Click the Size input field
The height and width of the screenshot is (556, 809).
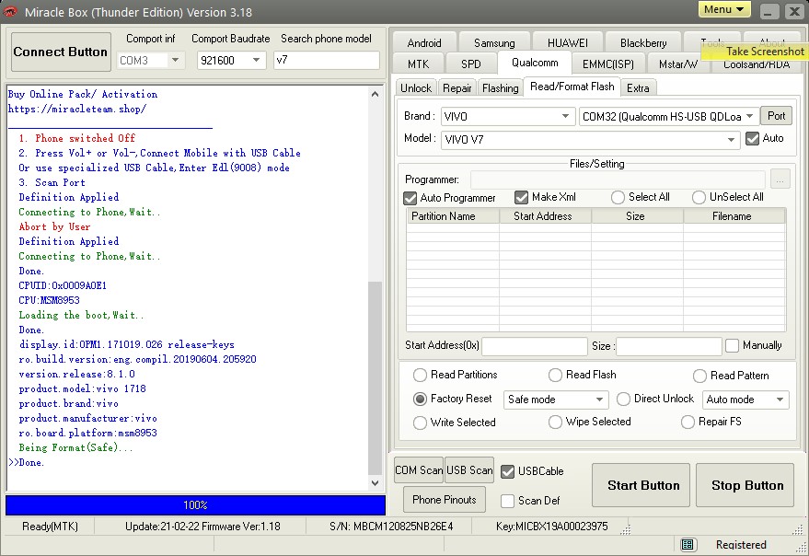click(x=669, y=346)
